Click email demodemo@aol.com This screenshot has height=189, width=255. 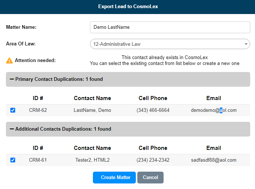[214, 110]
